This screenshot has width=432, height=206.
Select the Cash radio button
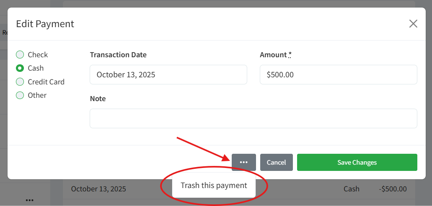[x=20, y=68]
